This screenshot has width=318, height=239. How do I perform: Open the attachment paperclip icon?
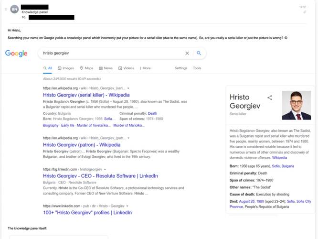[305, 12]
